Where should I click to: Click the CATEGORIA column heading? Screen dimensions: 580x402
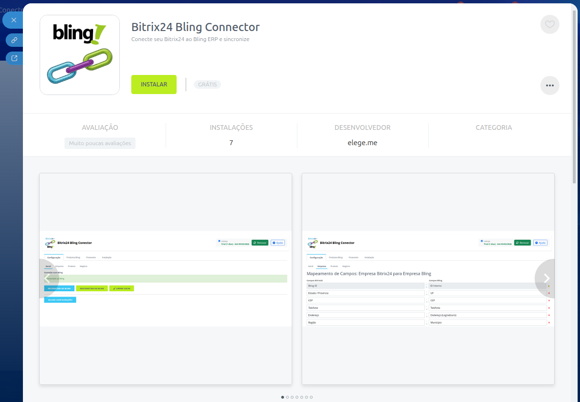click(494, 127)
